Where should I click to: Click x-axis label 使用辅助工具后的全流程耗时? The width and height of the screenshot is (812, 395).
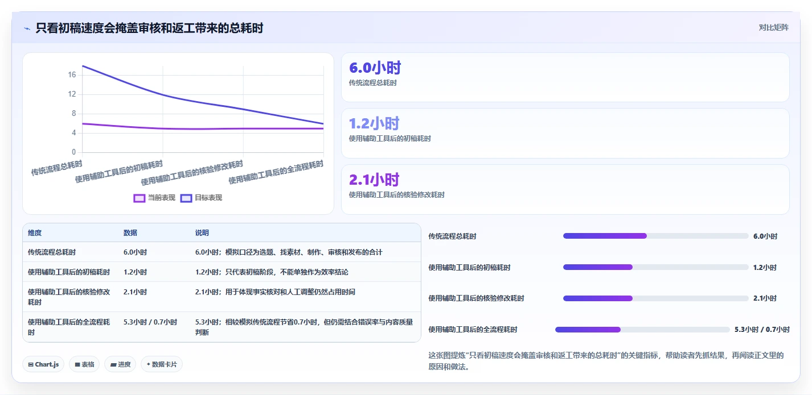click(276, 172)
